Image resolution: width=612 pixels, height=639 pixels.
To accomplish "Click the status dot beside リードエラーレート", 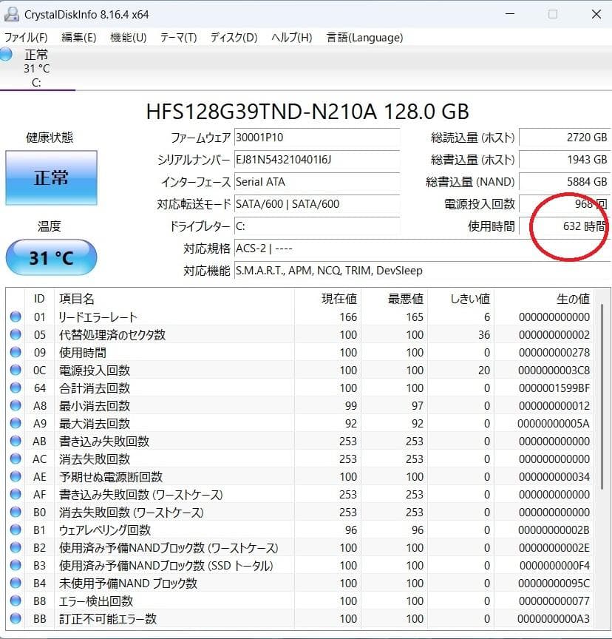I will pos(16,317).
